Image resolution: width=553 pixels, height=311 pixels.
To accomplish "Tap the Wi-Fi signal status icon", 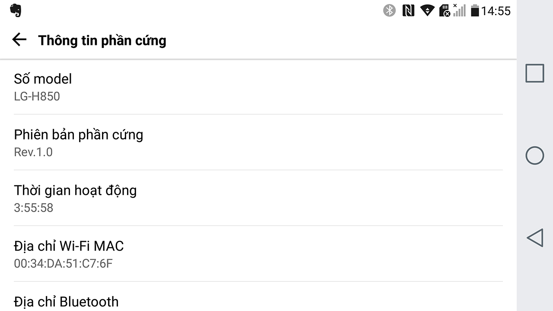I will click(x=427, y=10).
